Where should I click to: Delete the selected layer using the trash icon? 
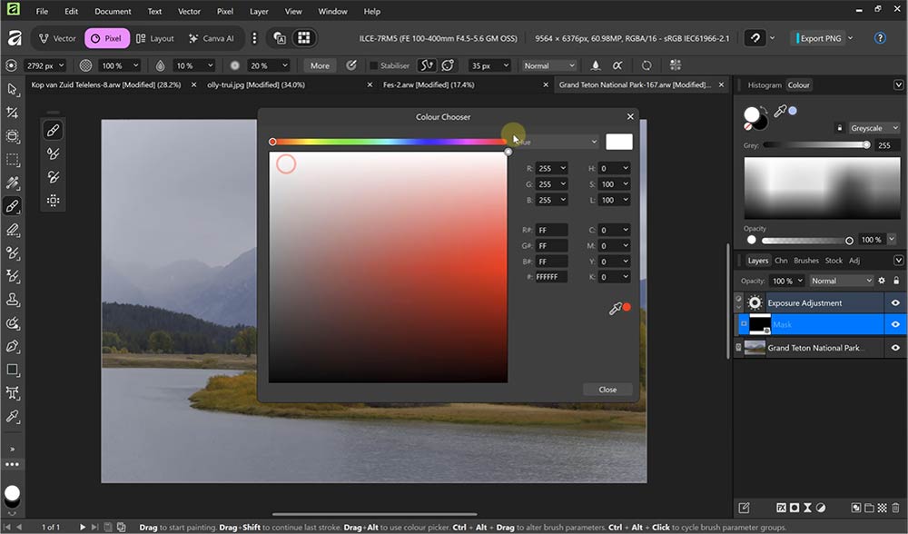click(x=896, y=508)
